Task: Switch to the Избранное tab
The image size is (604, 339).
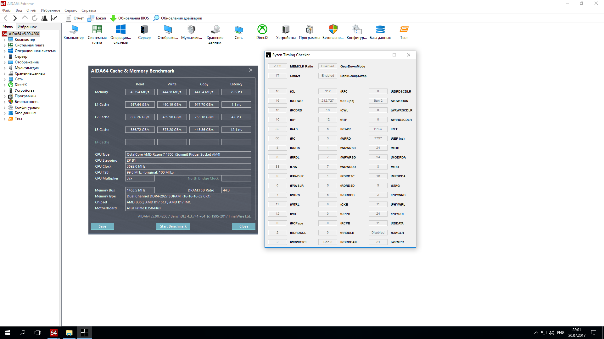Action: (27, 27)
